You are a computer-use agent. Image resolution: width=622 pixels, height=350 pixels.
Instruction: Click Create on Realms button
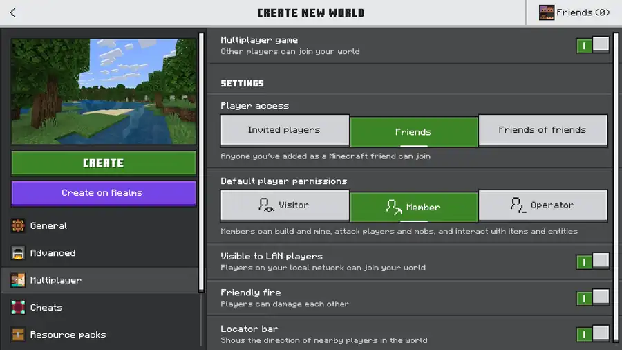click(x=103, y=193)
